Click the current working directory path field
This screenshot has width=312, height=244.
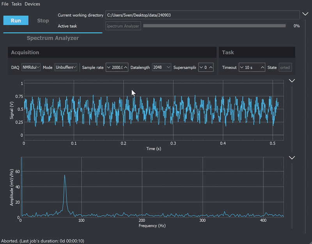pos(202,15)
